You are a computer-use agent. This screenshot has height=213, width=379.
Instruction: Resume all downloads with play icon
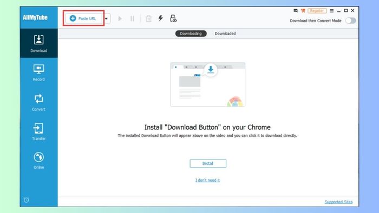(x=120, y=18)
